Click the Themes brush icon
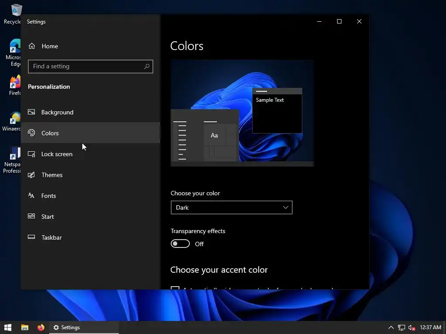Image resolution: width=446 pixels, height=334 pixels. point(31,175)
